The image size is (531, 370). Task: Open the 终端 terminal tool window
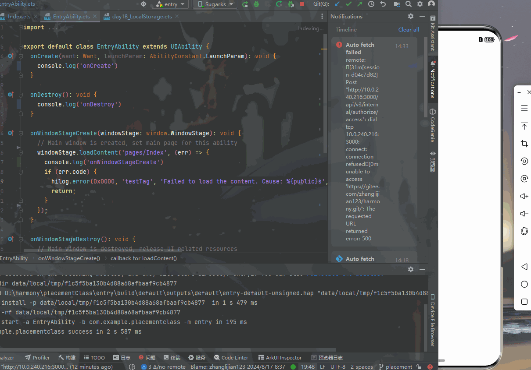point(172,358)
